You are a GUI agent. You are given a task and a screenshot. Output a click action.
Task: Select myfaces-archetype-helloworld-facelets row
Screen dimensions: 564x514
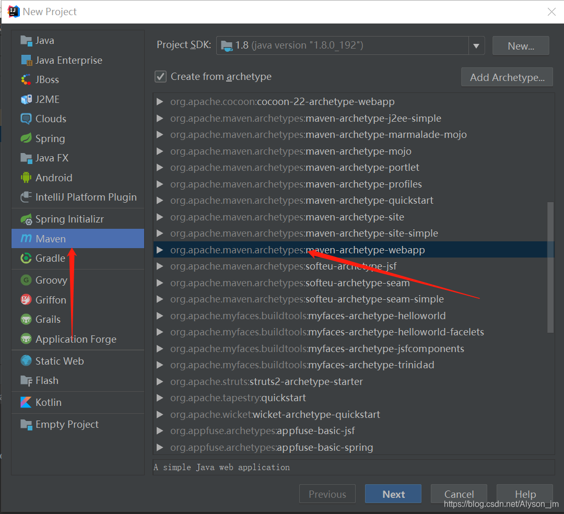354,332
